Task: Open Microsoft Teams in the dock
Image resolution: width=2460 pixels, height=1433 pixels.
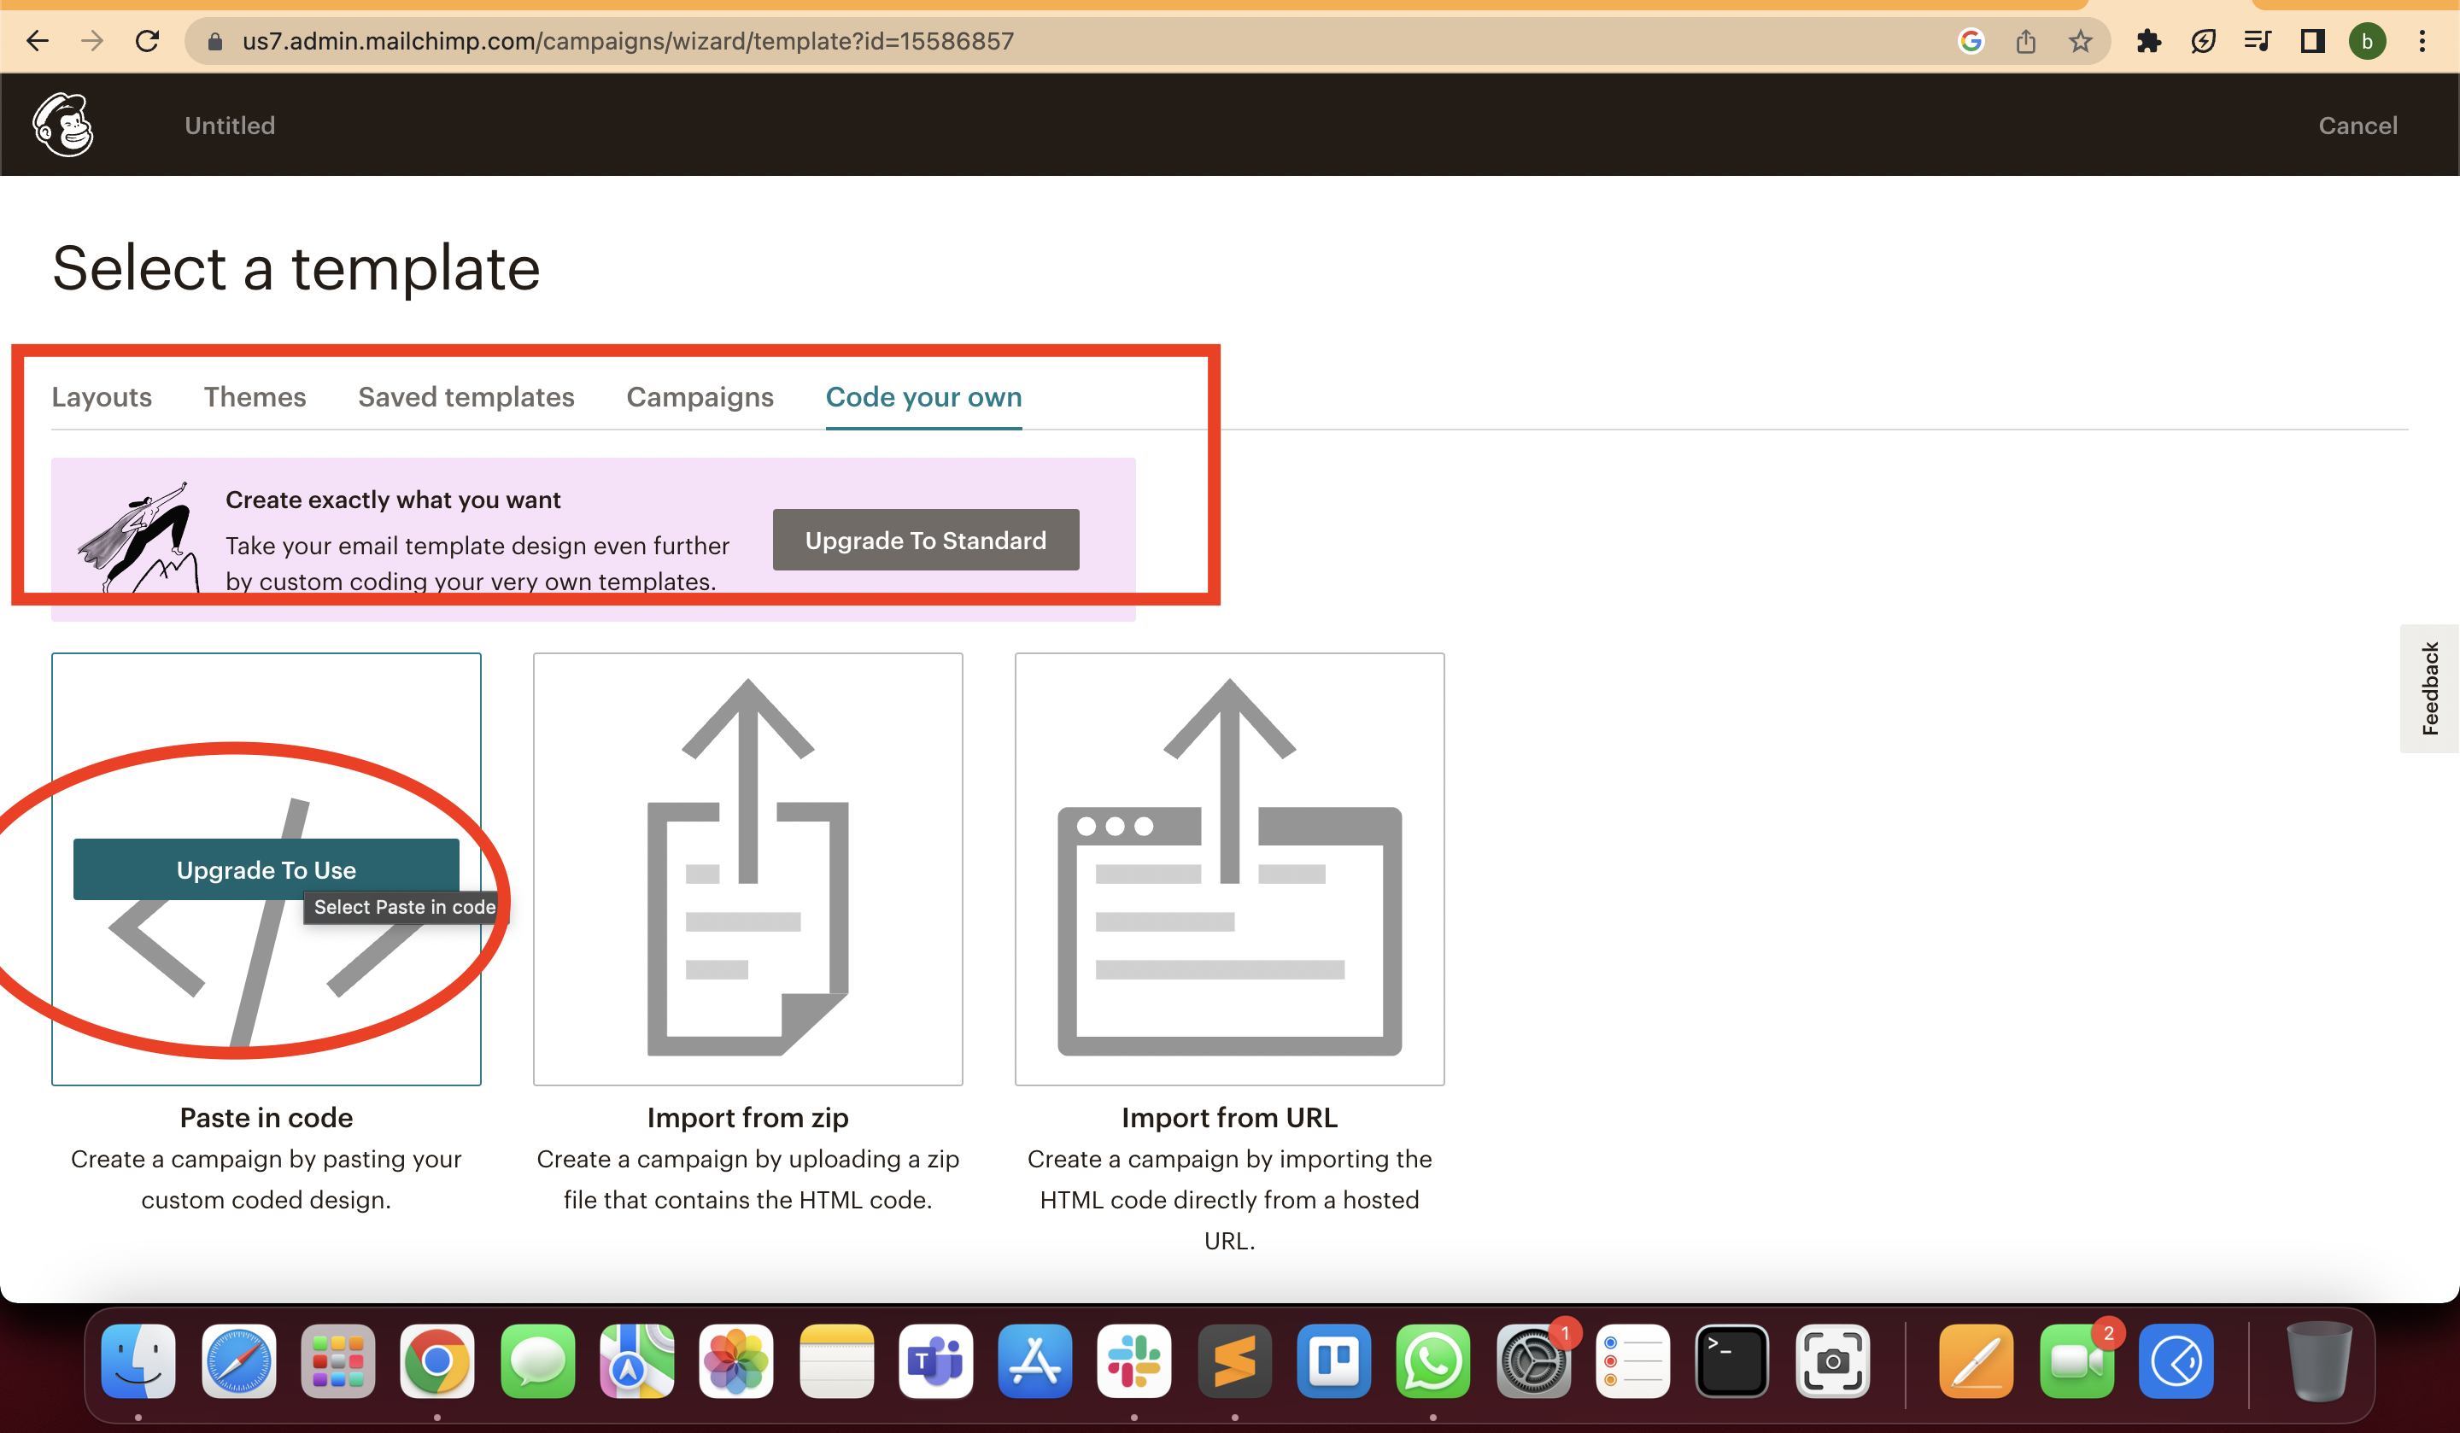Action: [x=935, y=1360]
